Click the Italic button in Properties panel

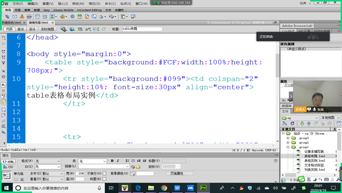(x=118, y=161)
